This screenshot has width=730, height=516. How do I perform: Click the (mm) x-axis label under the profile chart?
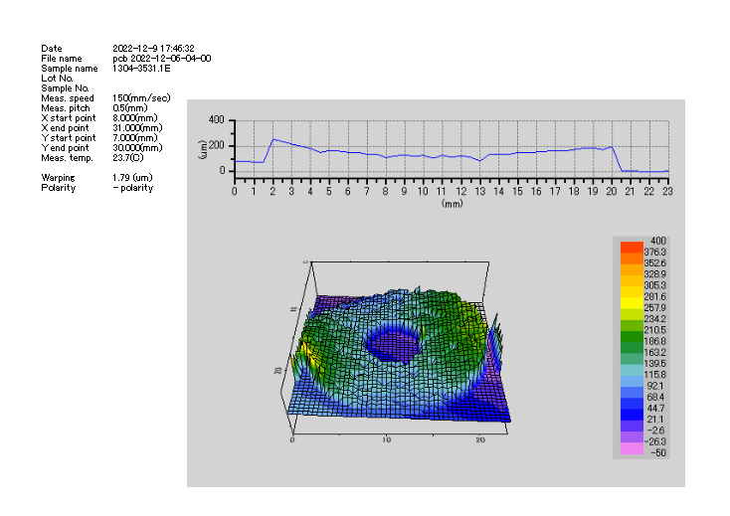(x=452, y=202)
